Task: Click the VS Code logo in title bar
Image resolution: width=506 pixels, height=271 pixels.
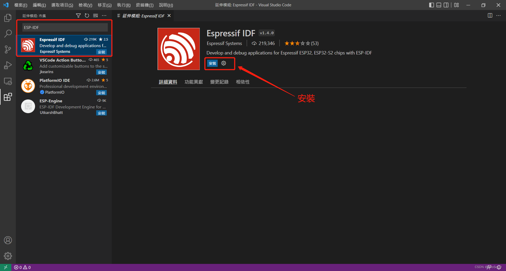Action: pyautogui.click(x=6, y=5)
